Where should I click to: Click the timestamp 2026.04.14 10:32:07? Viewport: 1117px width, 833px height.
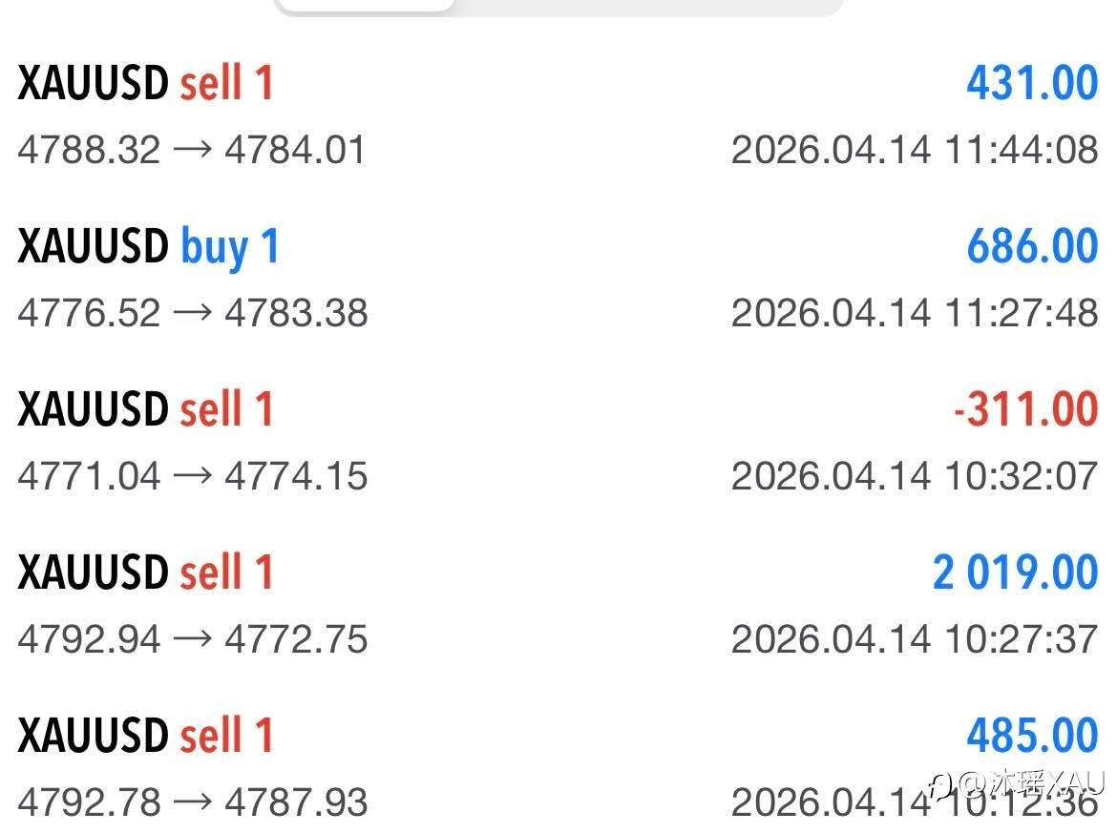(x=914, y=477)
